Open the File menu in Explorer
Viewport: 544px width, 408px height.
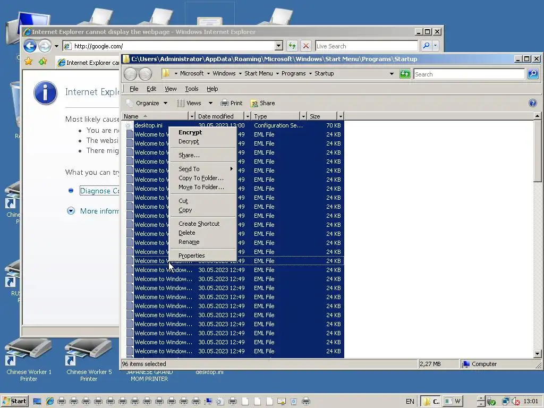133,89
